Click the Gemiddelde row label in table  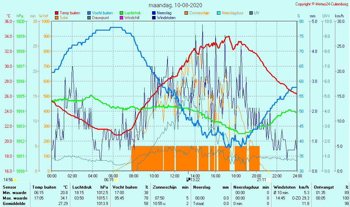[x=14, y=203]
